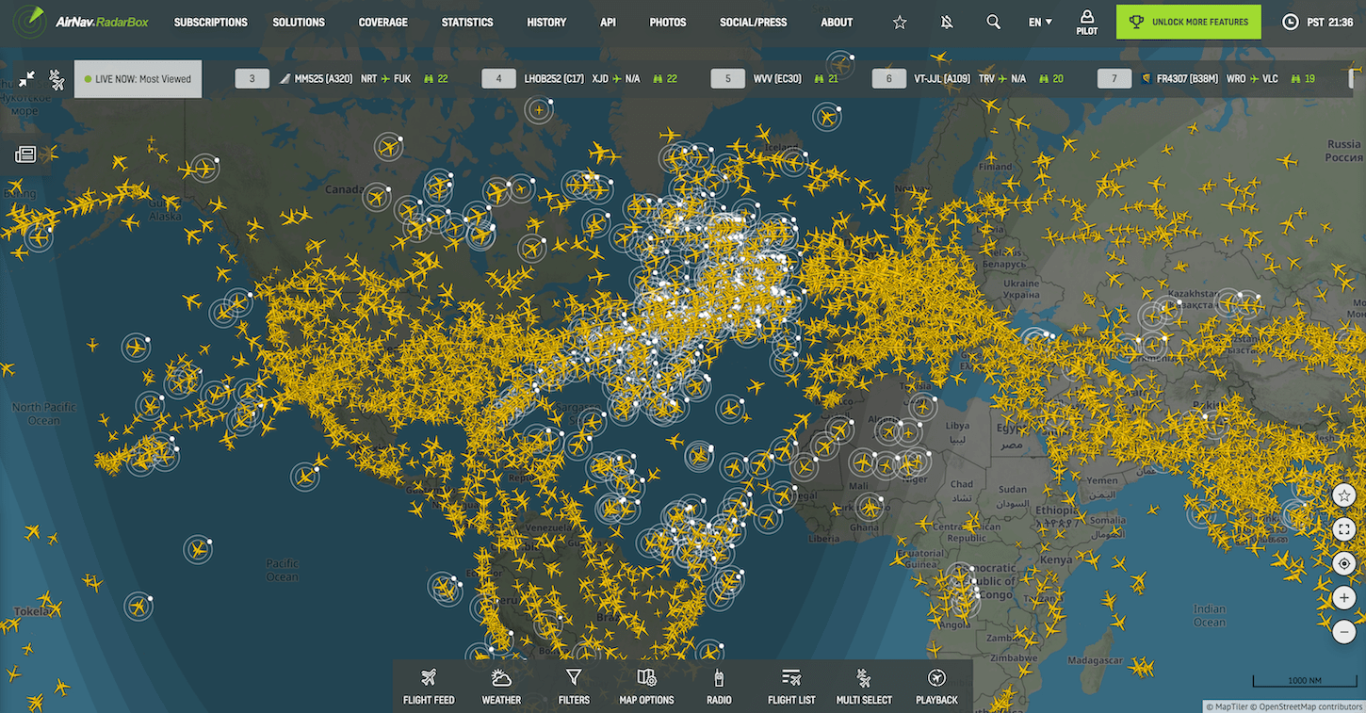Zoom in using the plus control
The height and width of the screenshot is (713, 1366).
pos(1344,597)
